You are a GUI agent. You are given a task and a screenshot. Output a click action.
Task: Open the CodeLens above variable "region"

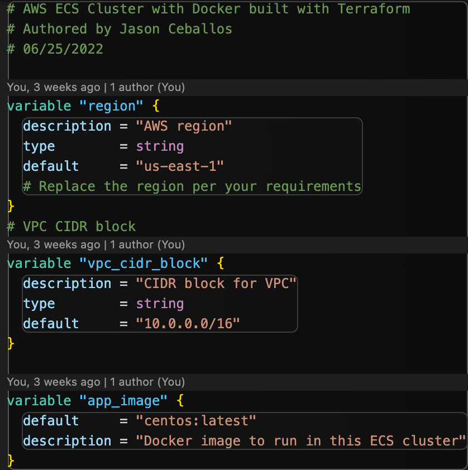pos(96,87)
